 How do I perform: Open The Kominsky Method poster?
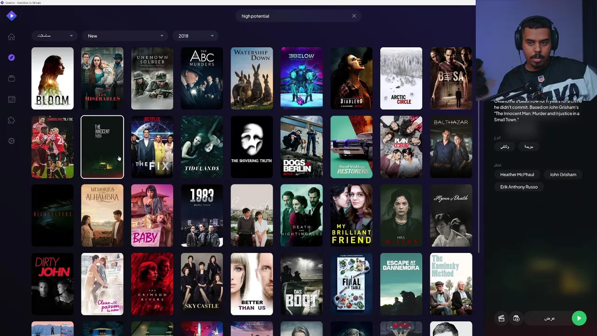451,284
